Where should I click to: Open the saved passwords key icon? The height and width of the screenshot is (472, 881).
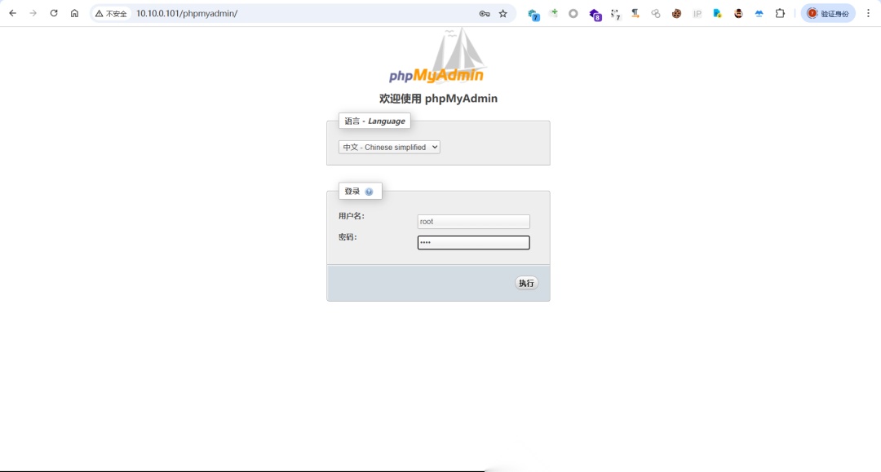click(485, 14)
